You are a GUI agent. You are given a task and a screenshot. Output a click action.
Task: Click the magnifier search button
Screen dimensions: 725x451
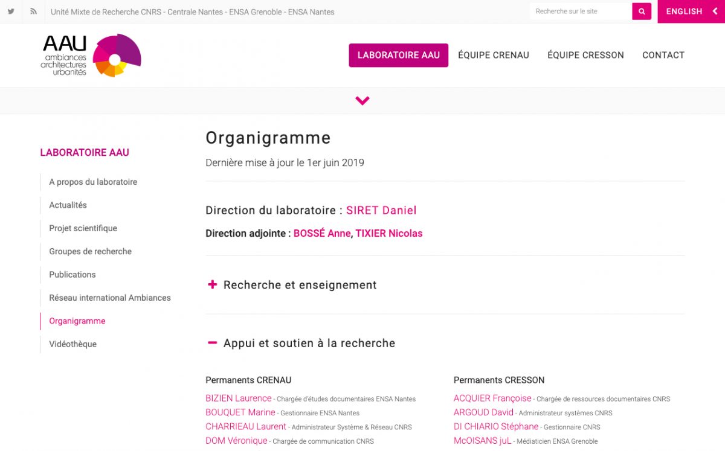tap(642, 11)
